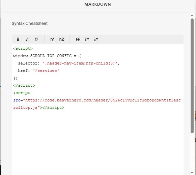Click the }; closing brace line
Viewport: 196px width, 175px height.
[16, 78]
